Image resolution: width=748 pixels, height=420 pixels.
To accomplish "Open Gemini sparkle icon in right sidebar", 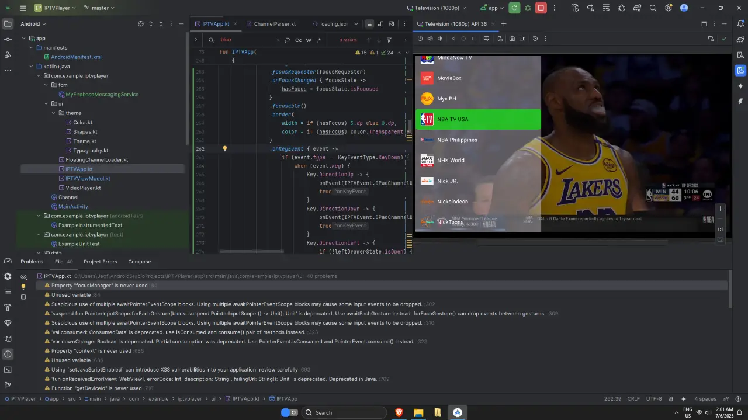I will 740,86.
